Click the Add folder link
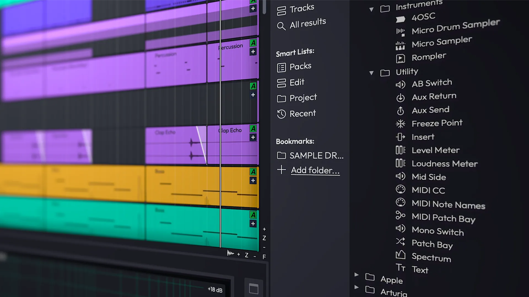The height and width of the screenshot is (297, 529). pyautogui.click(x=315, y=170)
